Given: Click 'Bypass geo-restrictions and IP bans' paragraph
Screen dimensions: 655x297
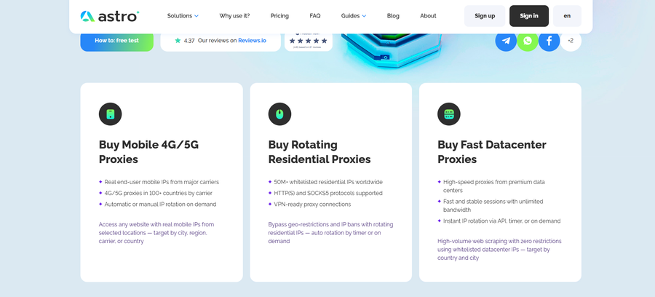Looking at the screenshot, I should [x=330, y=233].
